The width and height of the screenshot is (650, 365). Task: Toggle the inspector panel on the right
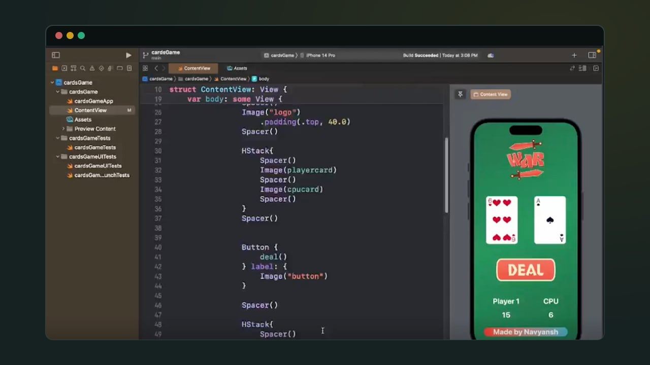(x=592, y=55)
